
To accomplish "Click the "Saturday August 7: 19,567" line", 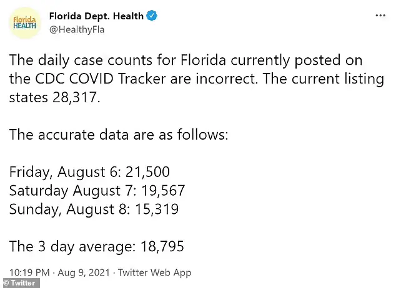I will [x=97, y=191].
